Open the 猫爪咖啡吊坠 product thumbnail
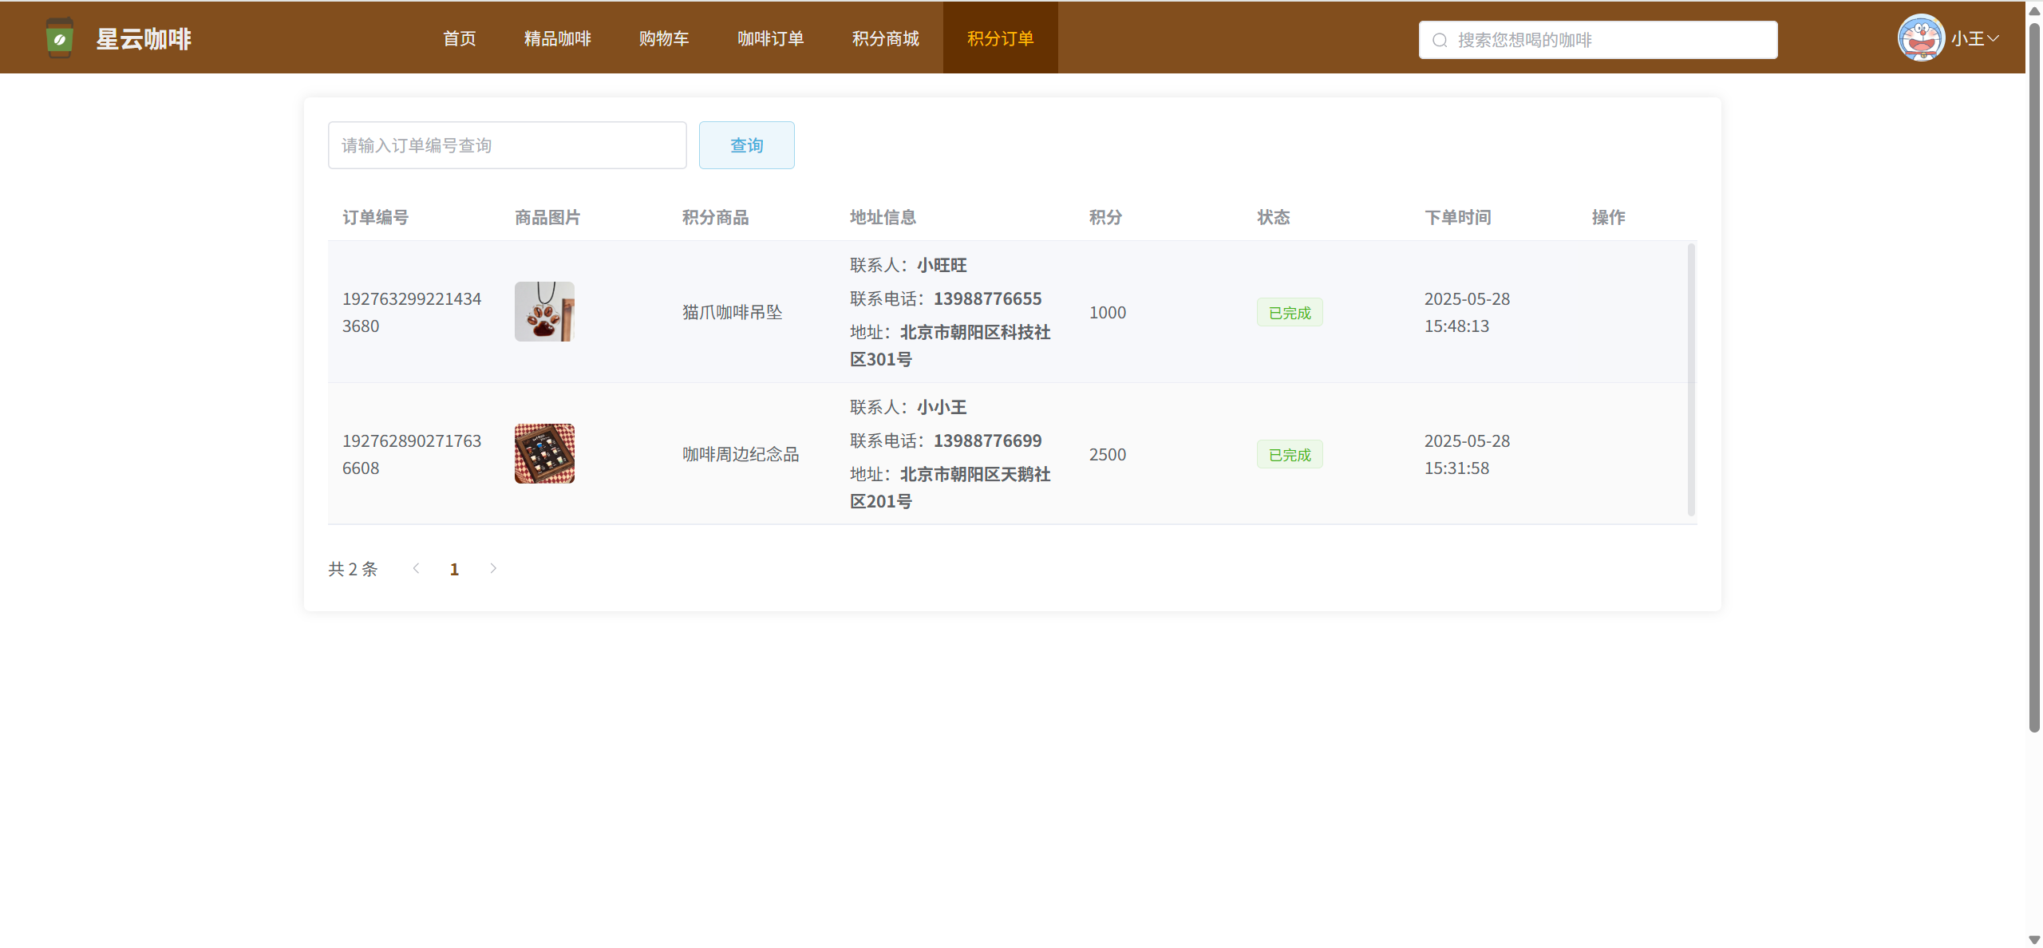2043x948 pixels. click(x=544, y=312)
